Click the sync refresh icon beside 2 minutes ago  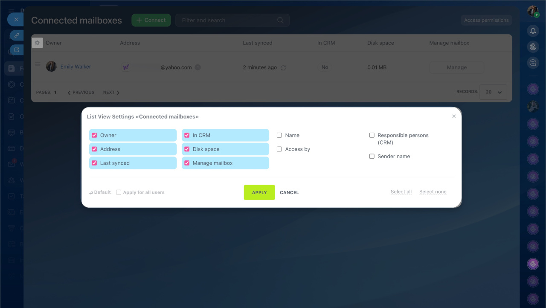point(283,67)
